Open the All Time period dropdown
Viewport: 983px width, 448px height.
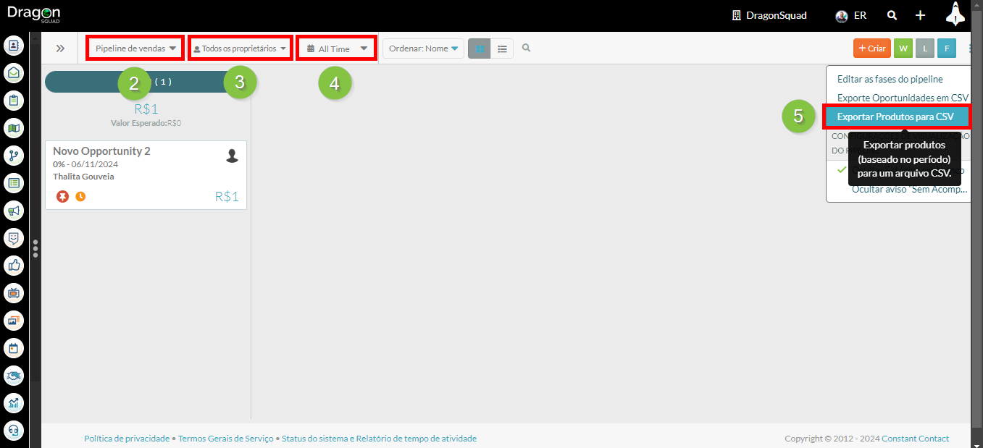(x=337, y=48)
